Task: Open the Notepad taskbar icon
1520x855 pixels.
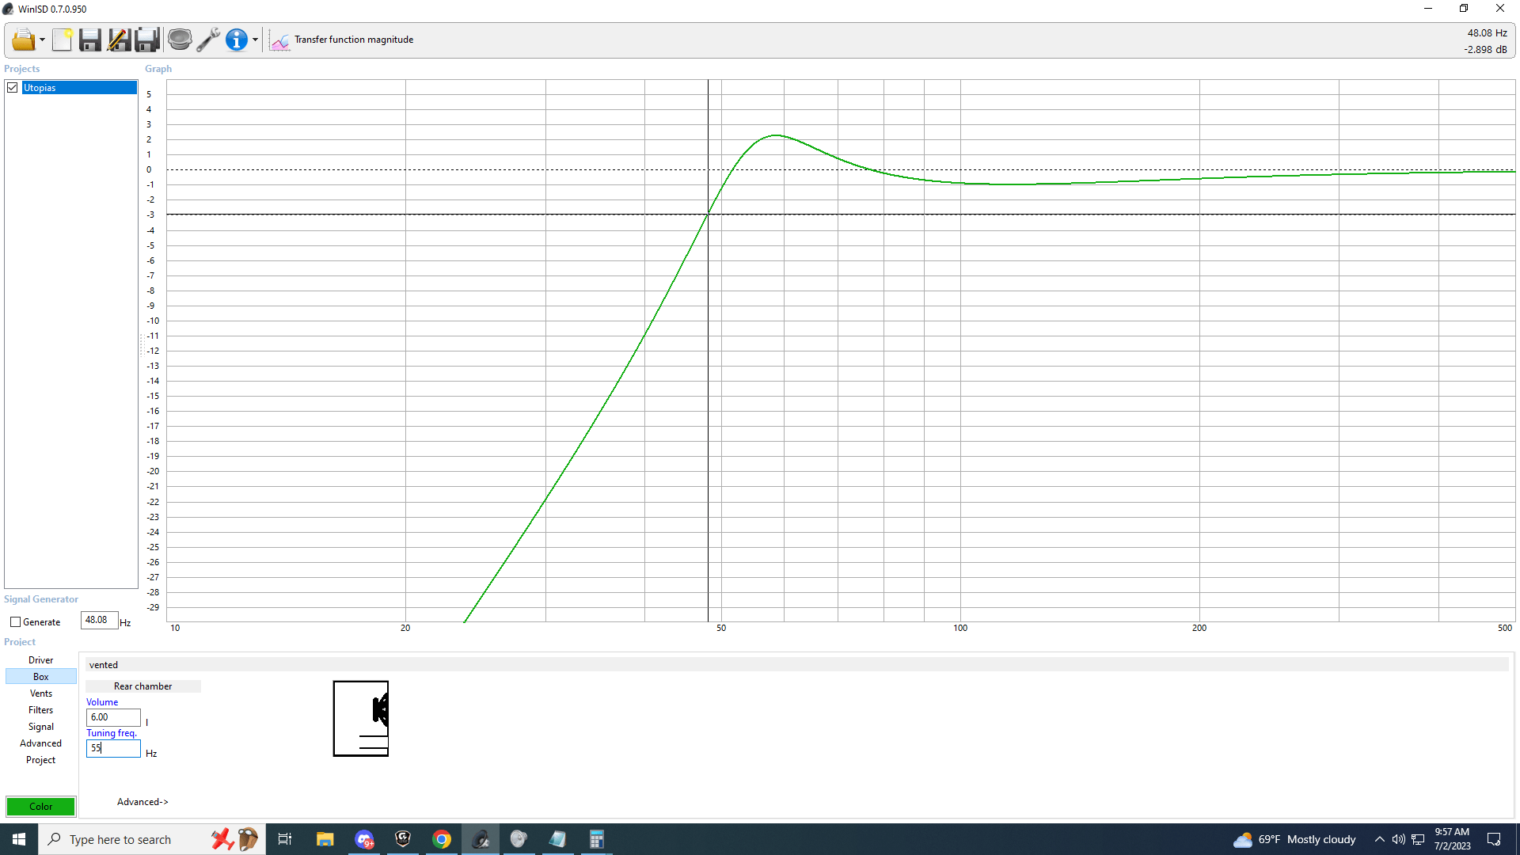Action: [x=557, y=839]
